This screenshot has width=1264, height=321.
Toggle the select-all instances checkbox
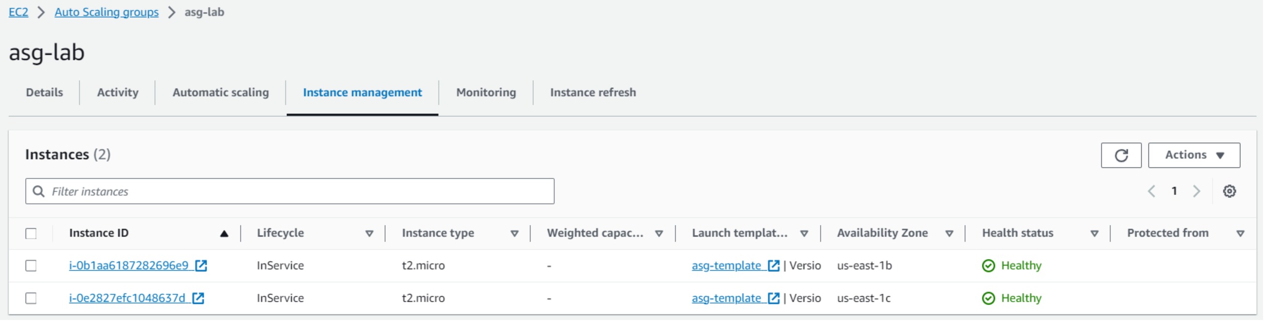point(31,234)
